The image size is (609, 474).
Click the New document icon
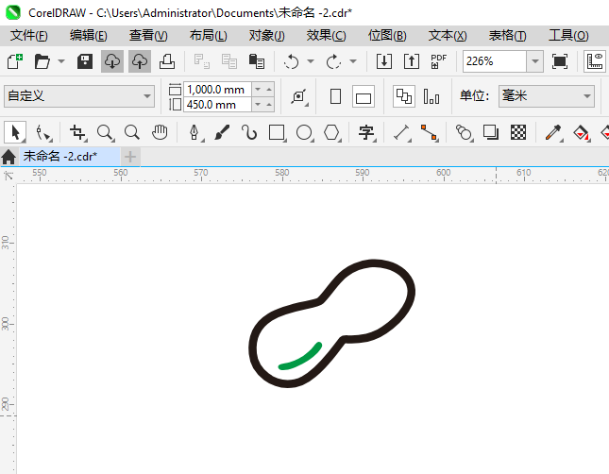[15, 61]
